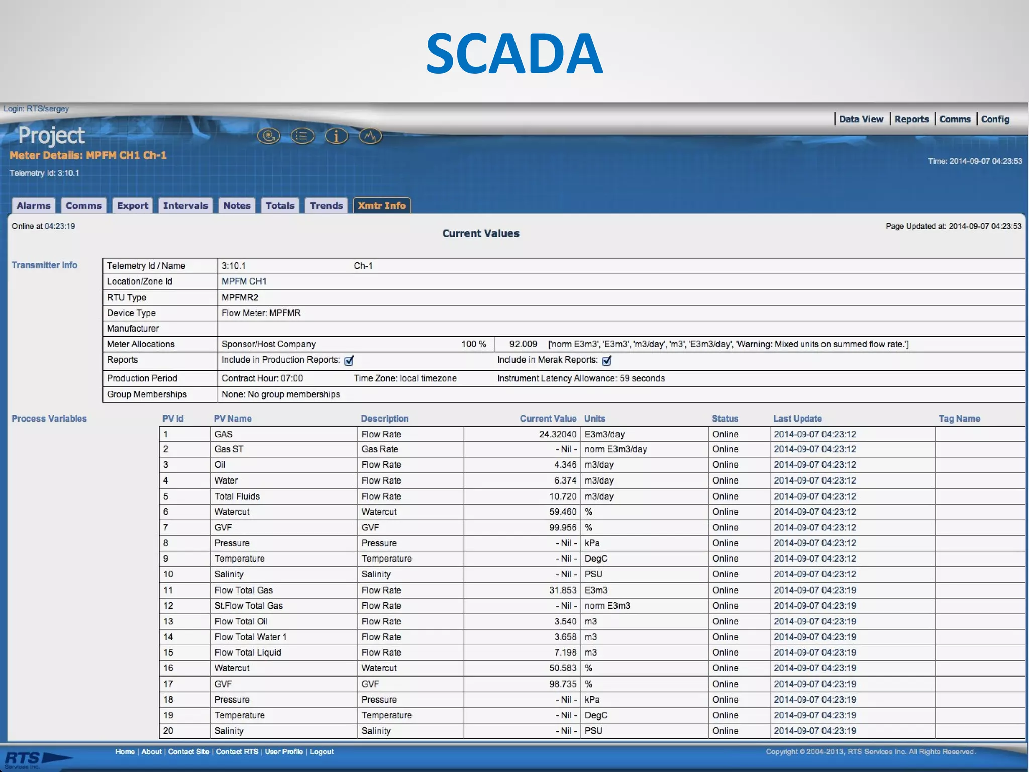The width and height of the screenshot is (1029, 772).
Task: Click the Last Update column header
Action: (798, 419)
